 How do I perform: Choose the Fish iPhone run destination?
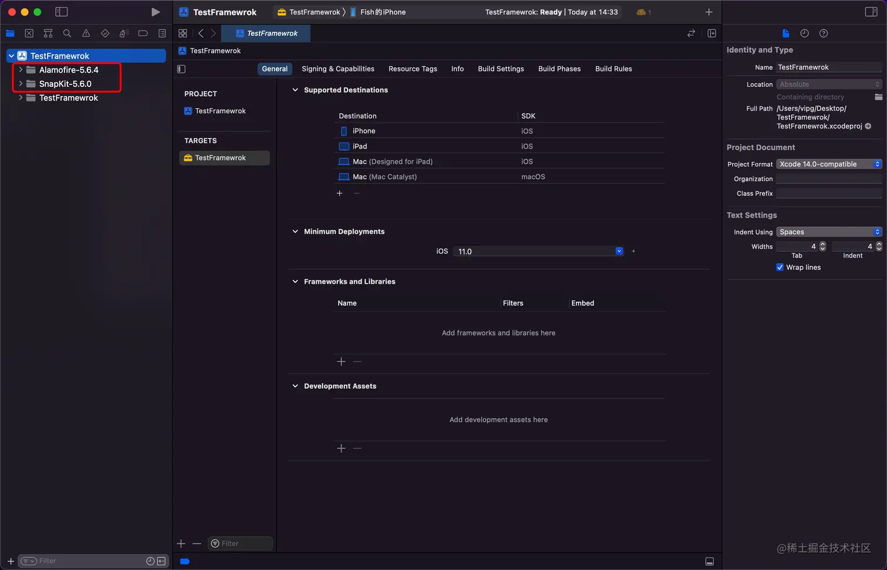378,12
